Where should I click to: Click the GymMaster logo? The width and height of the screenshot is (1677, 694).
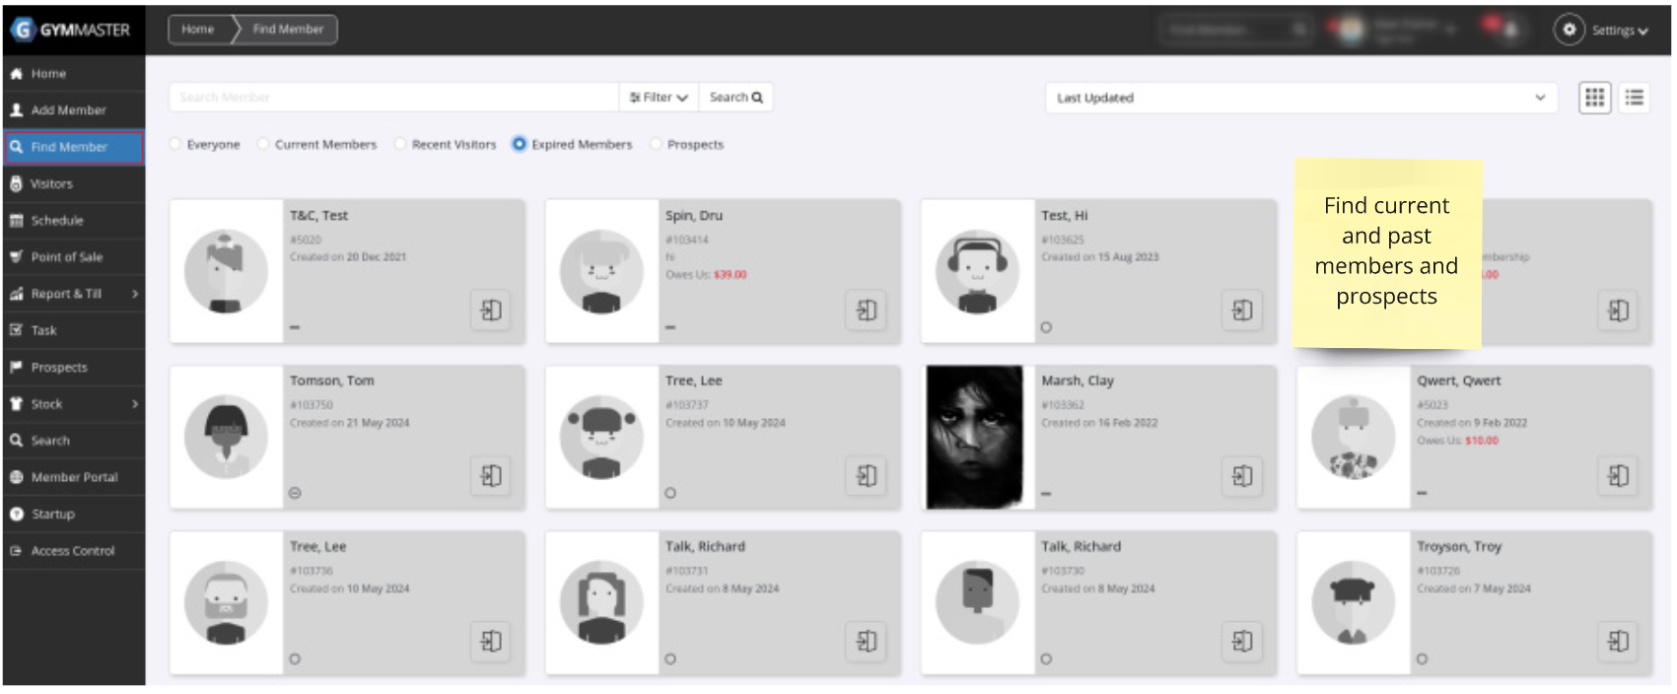(71, 30)
